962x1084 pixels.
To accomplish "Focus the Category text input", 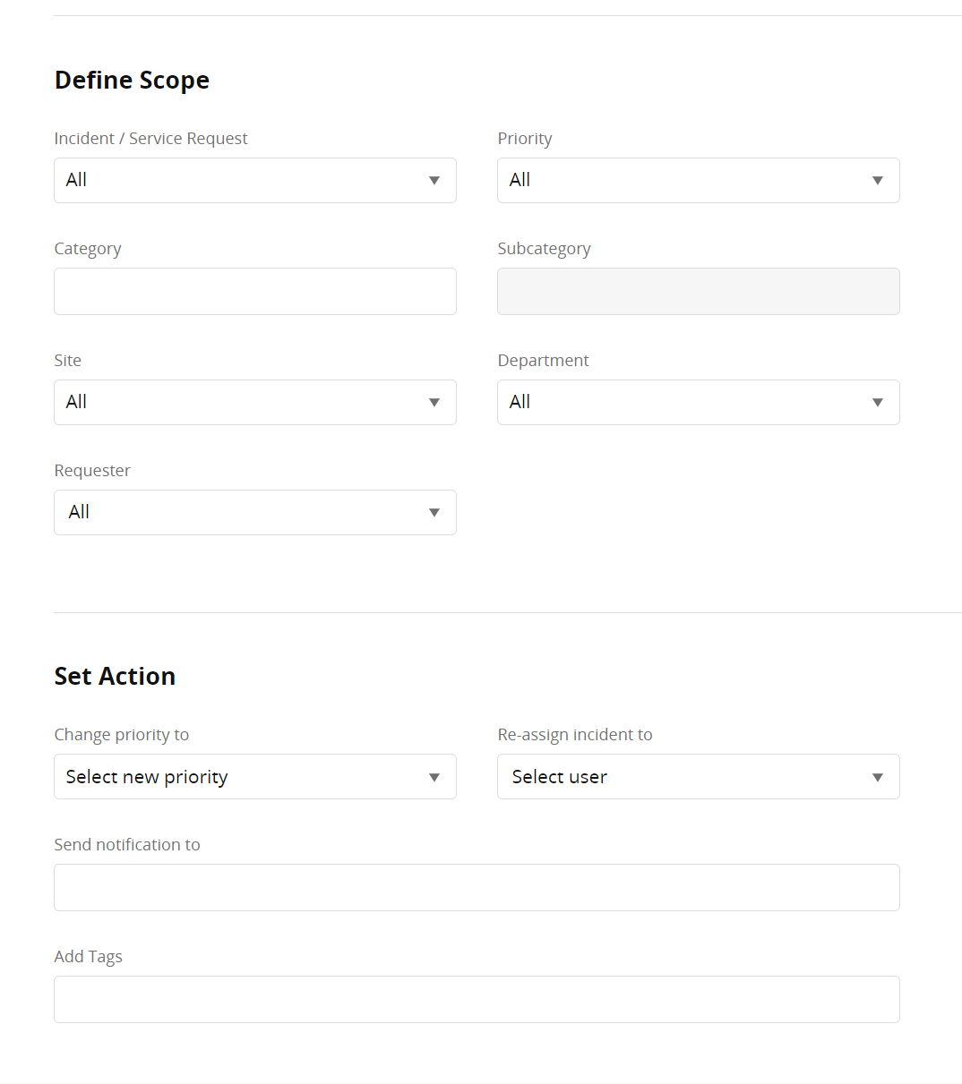I will [255, 292].
